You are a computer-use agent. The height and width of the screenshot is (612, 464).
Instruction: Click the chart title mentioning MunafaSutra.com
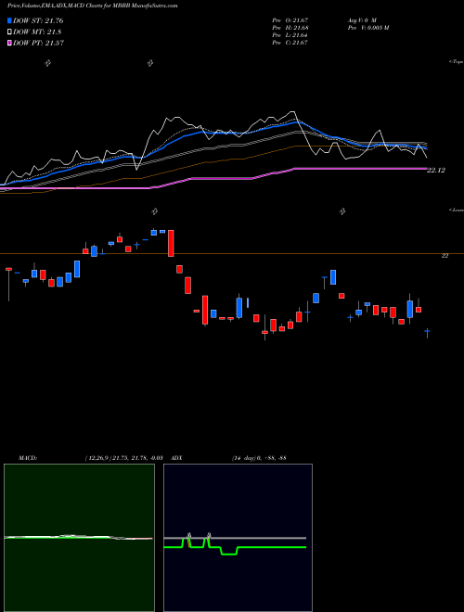[x=92, y=6]
